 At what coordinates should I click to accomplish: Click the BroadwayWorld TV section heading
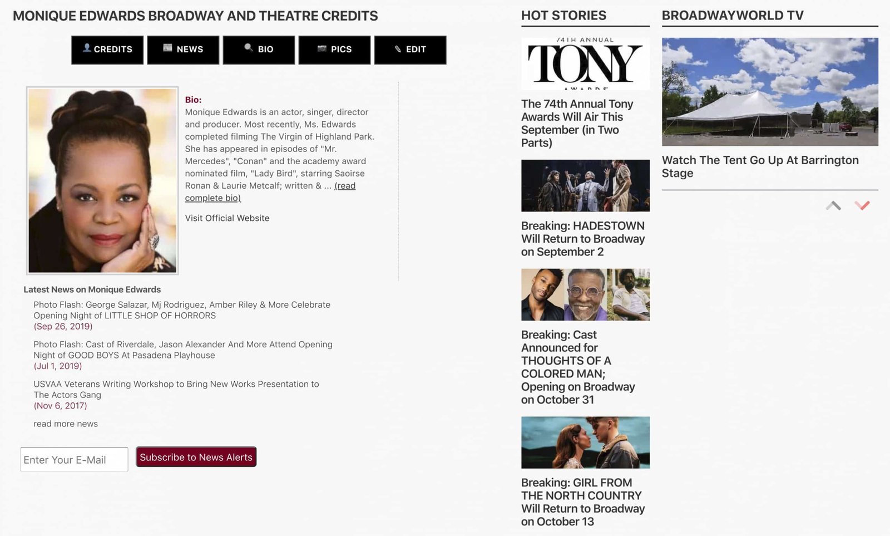(733, 16)
